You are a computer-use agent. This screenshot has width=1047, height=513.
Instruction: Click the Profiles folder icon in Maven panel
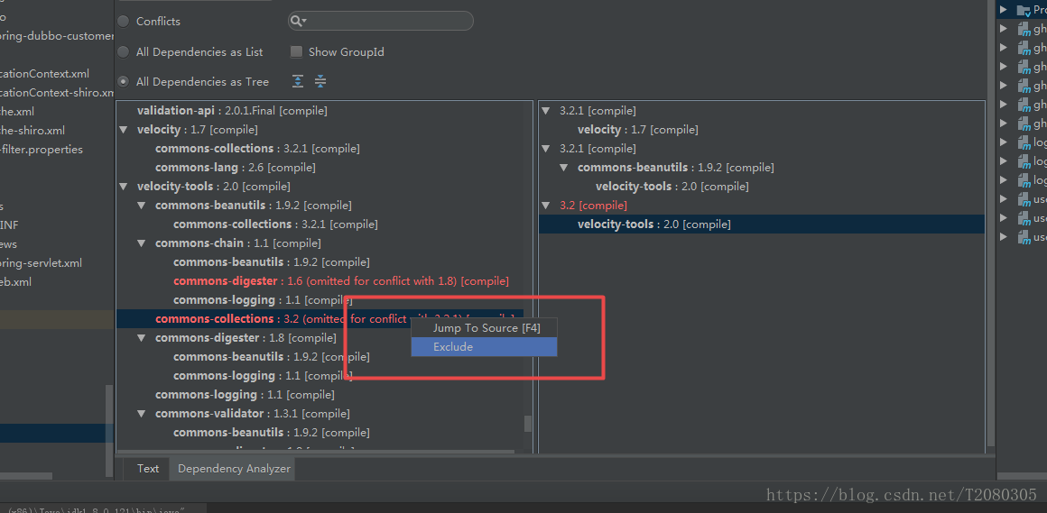point(1024,10)
